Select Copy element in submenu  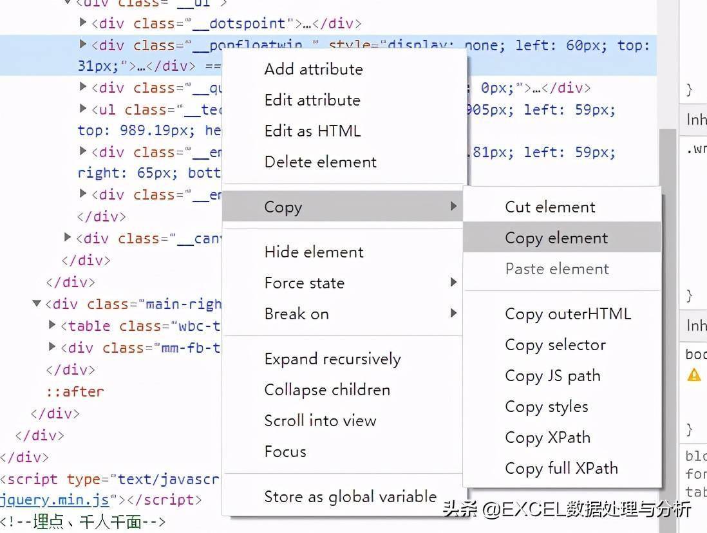[x=562, y=238]
